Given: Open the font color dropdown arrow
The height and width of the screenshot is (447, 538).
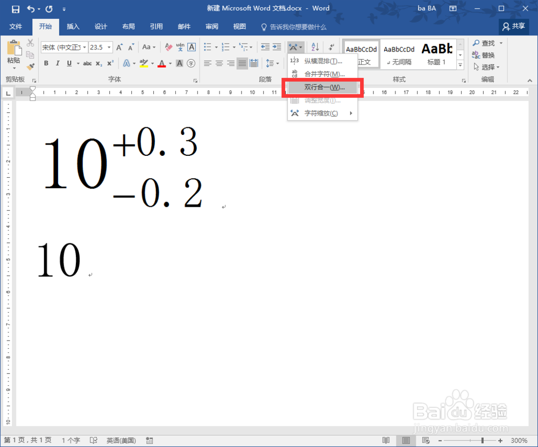Looking at the screenshot, I should 170,63.
